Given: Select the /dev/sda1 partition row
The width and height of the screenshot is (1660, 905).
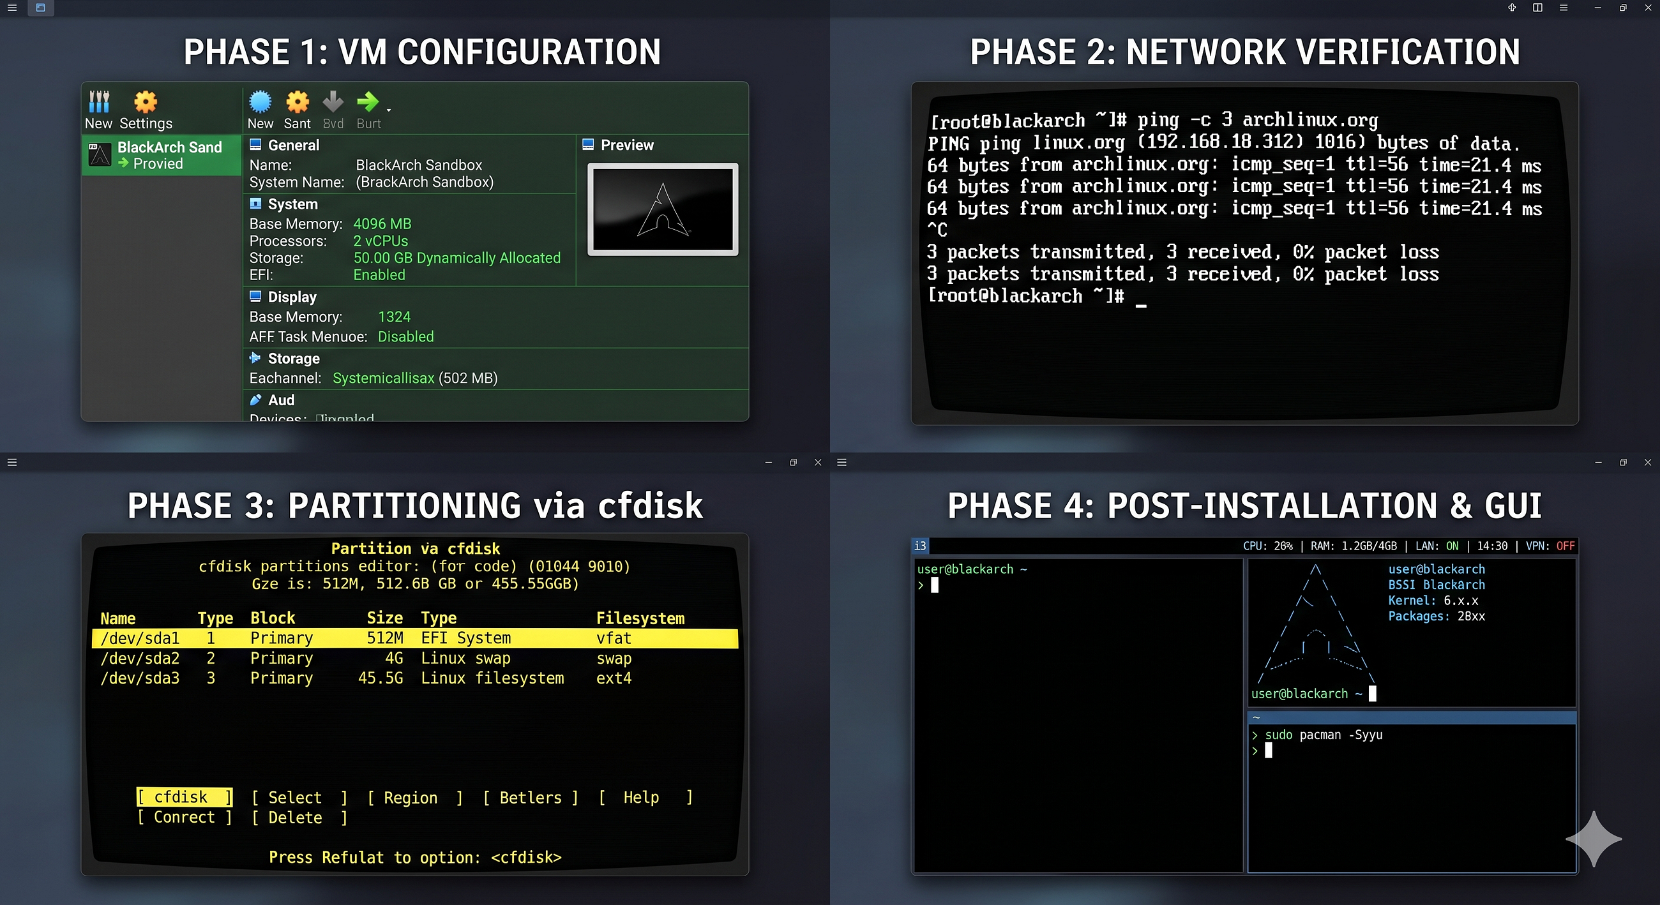Looking at the screenshot, I should (414, 638).
